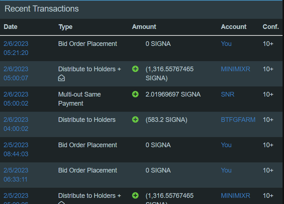Click the green plus icon beside 2.01969697 SIGNA

tap(135, 94)
